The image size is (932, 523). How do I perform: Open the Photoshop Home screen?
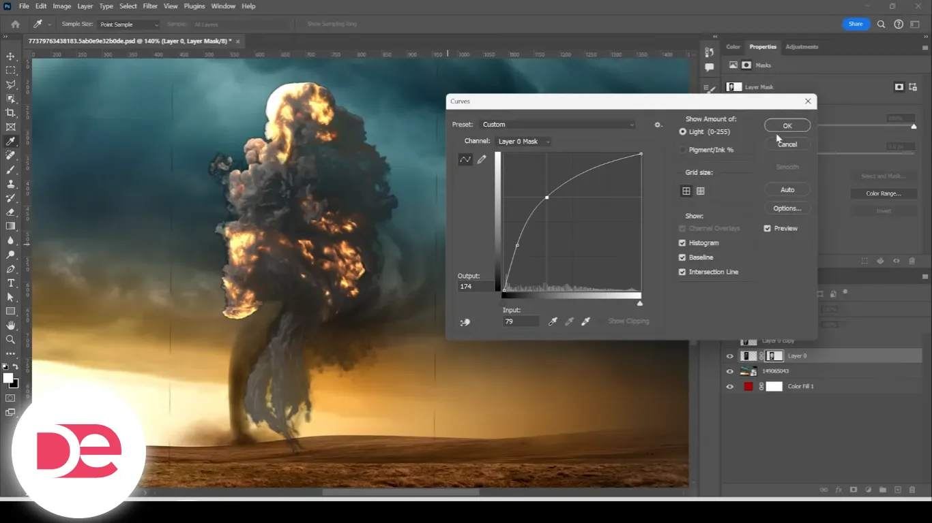pyautogui.click(x=15, y=25)
